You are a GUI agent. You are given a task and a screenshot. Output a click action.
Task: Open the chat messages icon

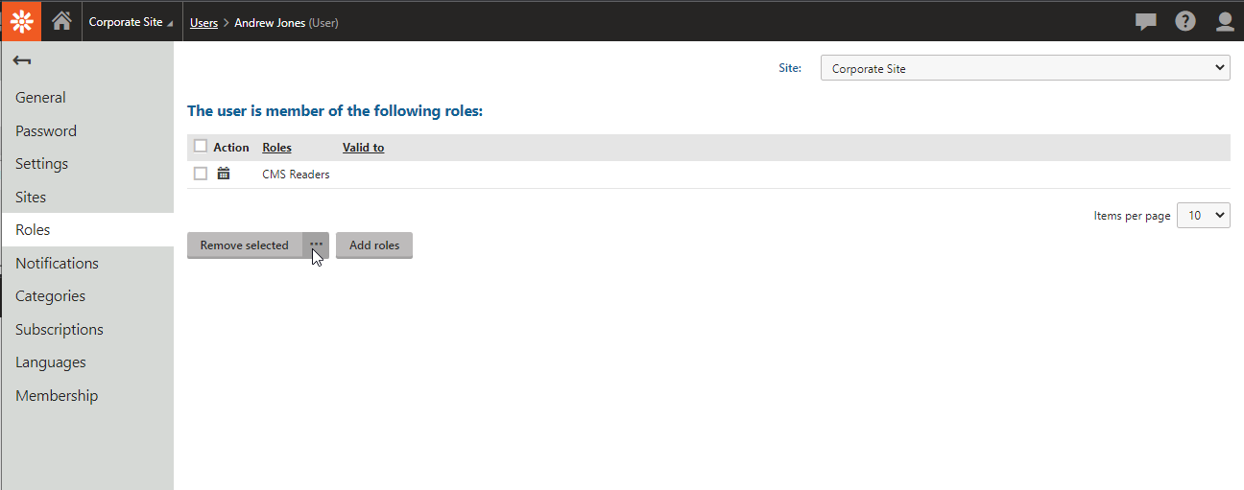click(1145, 21)
